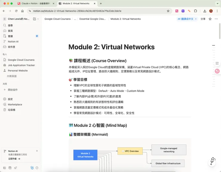The height and width of the screenshot is (172, 221).
Task: Click the page vertical scrollbar
Action: click(x=220, y=31)
